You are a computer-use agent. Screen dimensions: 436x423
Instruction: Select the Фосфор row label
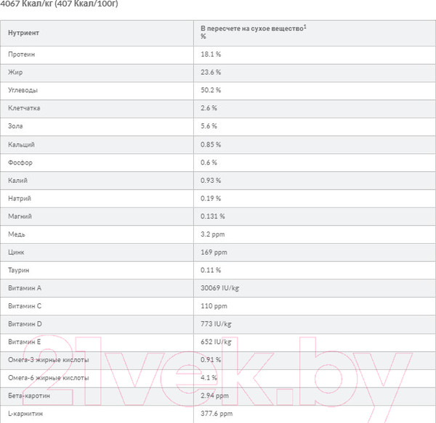click(20, 163)
